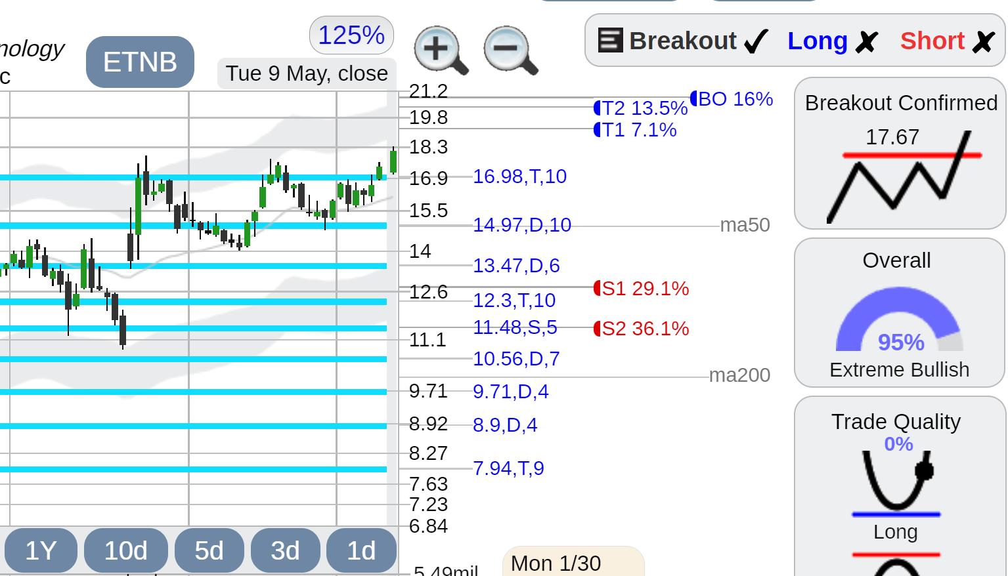Switch to the 1Y timeframe tab
Screen dimensions: 1008x576
(x=41, y=550)
